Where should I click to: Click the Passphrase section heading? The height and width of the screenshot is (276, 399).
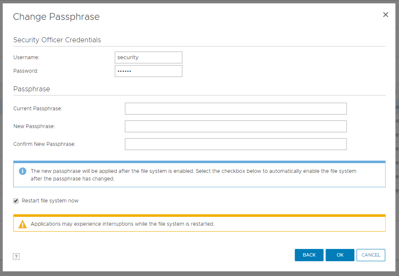32,89
